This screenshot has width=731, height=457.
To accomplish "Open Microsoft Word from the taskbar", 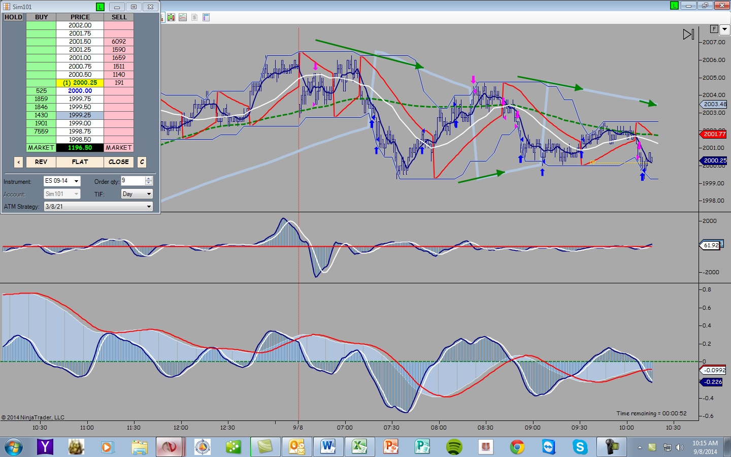I will coord(328,447).
